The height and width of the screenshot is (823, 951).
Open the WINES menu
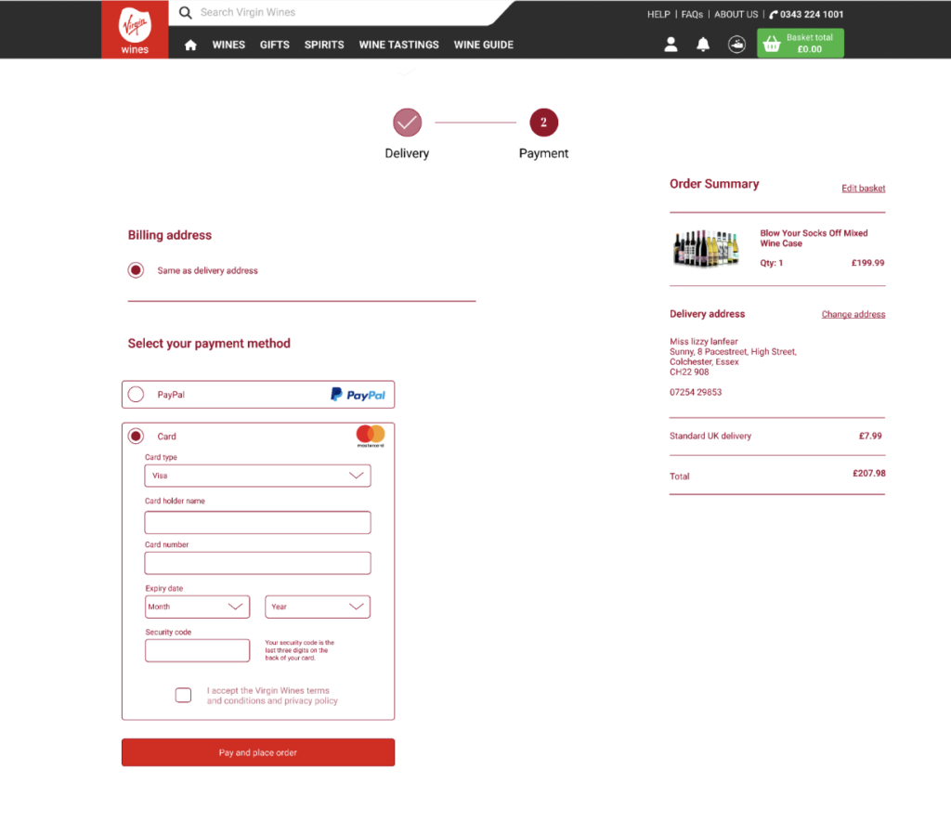[x=228, y=45]
